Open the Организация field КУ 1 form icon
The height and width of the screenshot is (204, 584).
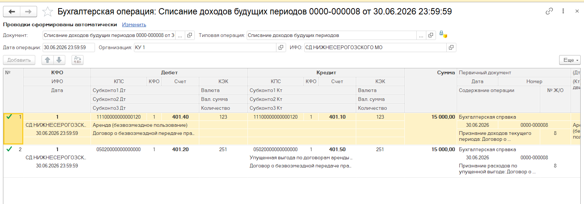(x=281, y=47)
